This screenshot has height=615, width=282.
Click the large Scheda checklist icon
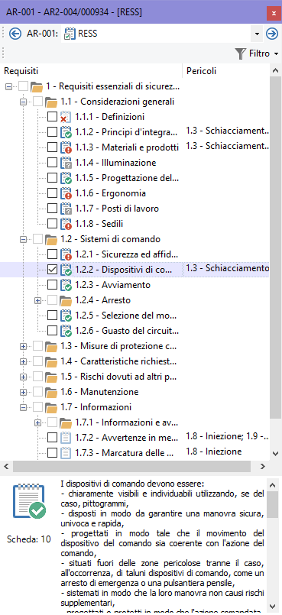pos(29,502)
